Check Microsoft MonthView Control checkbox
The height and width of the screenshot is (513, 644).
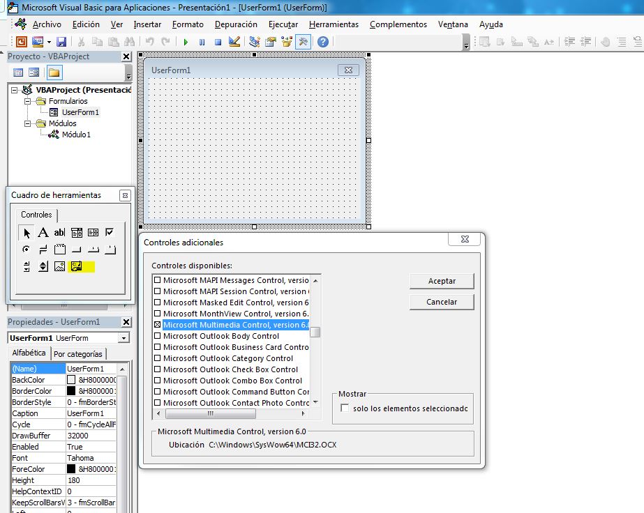click(x=157, y=314)
